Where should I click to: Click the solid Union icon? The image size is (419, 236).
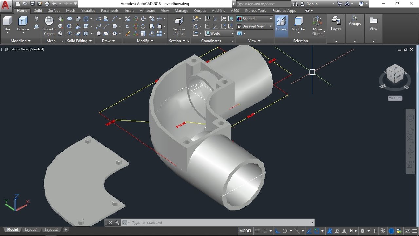coord(69,19)
